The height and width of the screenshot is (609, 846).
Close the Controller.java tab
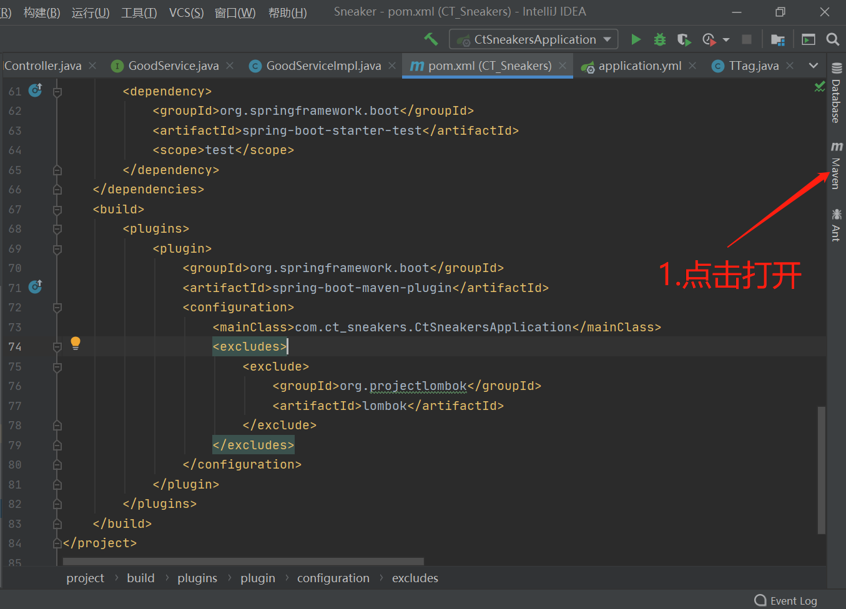pos(92,66)
